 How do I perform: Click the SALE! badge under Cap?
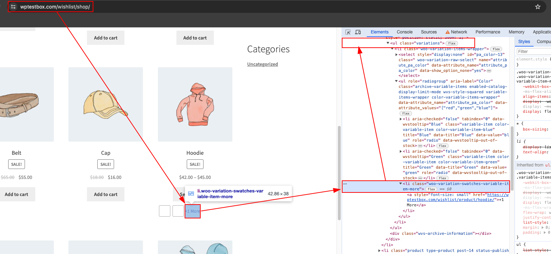pos(105,164)
